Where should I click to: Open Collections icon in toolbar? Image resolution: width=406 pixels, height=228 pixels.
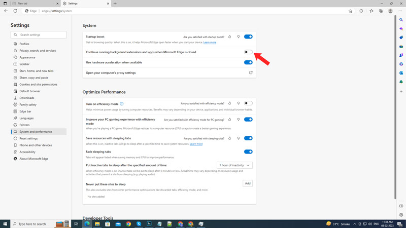381,11
